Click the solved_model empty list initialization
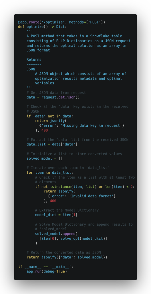 (x=45, y=158)
